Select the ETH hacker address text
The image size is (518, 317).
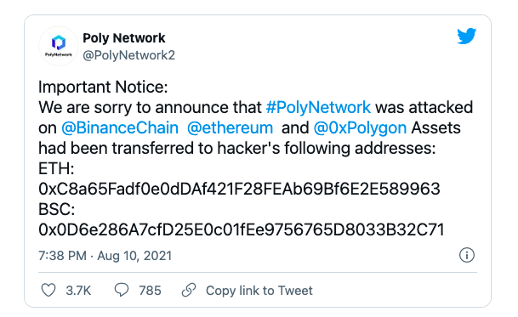point(239,189)
